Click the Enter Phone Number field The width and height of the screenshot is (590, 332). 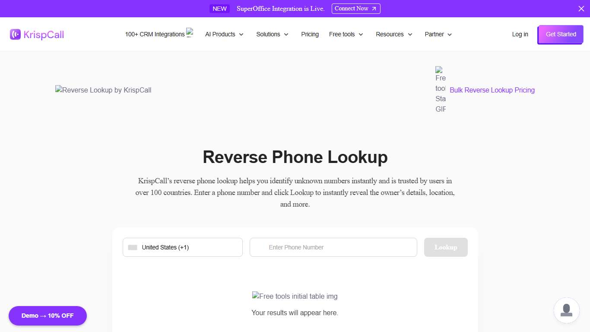(333, 247)
